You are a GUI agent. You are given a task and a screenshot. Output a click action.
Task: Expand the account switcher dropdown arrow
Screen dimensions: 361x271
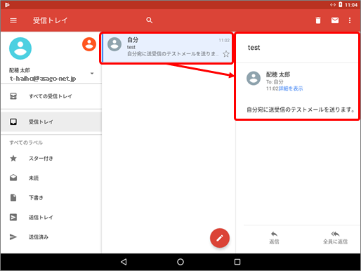coord(92,74)
